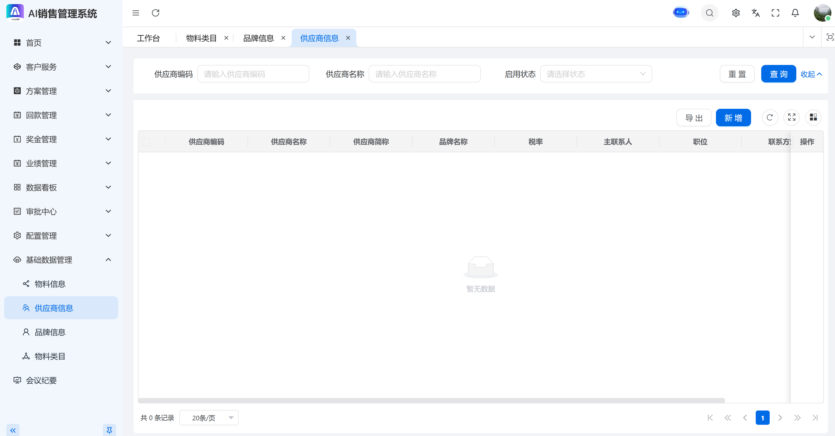Click the sidebar hamburger menu icon

(136, 13)
